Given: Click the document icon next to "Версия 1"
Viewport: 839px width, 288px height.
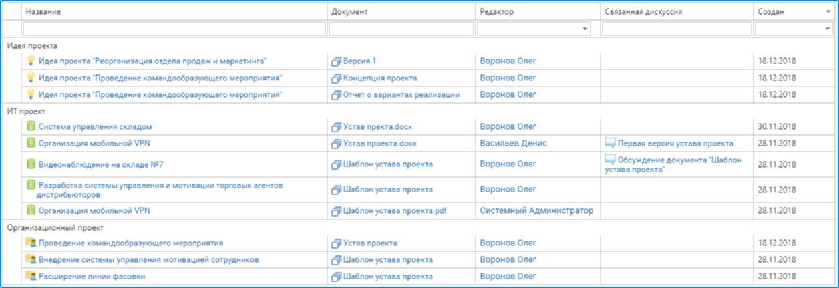Looking at the screenshot, I should 337,61.
